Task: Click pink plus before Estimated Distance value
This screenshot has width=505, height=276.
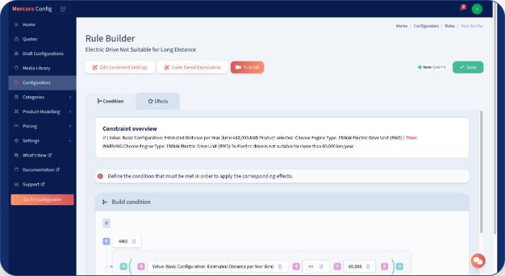Action: pos(141,266)
